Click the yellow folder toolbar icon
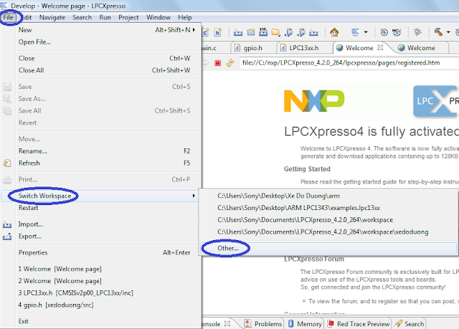The width and height of the screenshot is (459, 329). [275, 32]
